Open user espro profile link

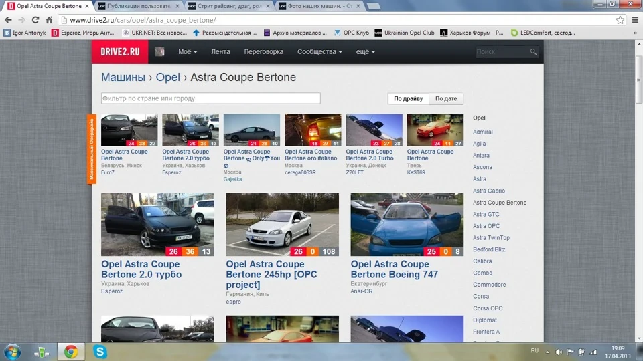233,302
